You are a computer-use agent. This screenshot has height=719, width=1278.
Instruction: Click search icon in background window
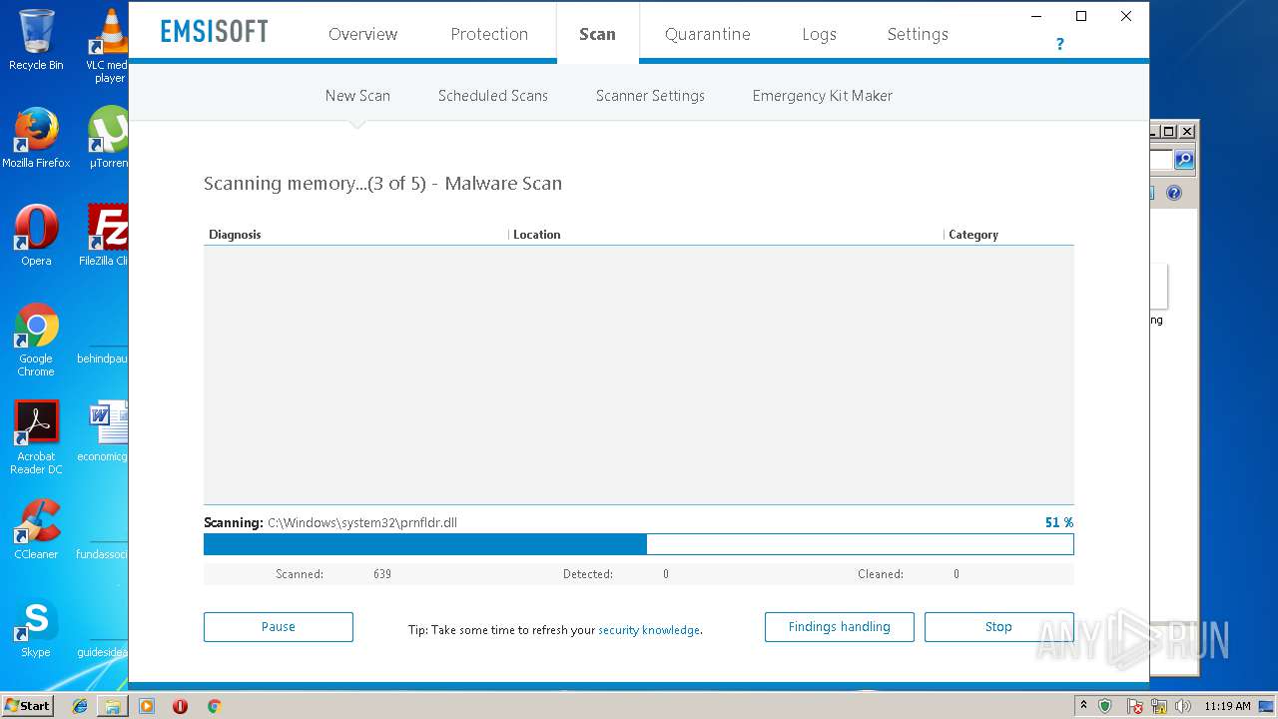1184,160
